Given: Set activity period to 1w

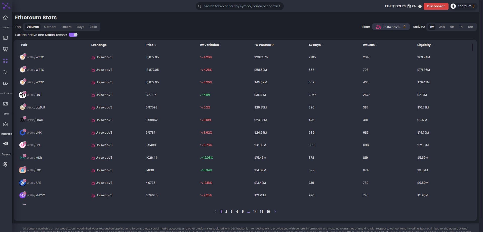Looking at the screenshot, I should pos(432,27).
